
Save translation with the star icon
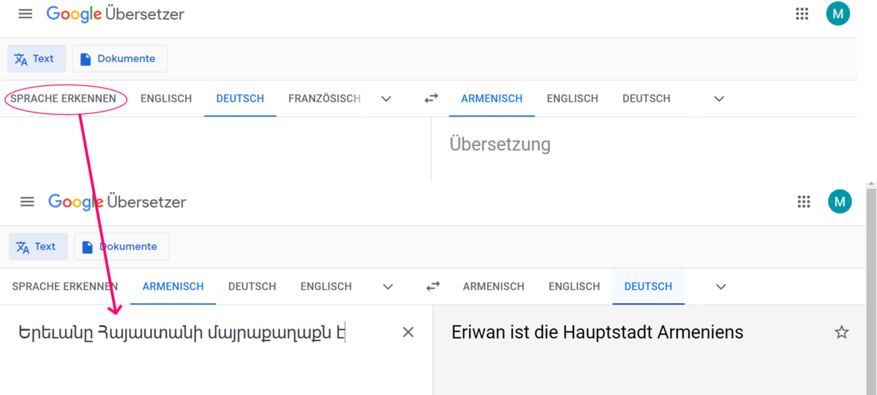click(841, 332)
